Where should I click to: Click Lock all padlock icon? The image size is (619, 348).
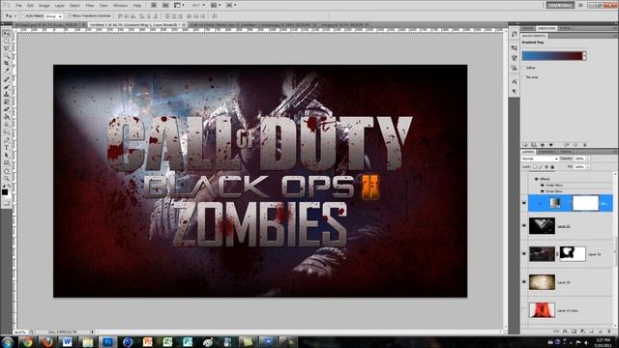tap(552, 167)
